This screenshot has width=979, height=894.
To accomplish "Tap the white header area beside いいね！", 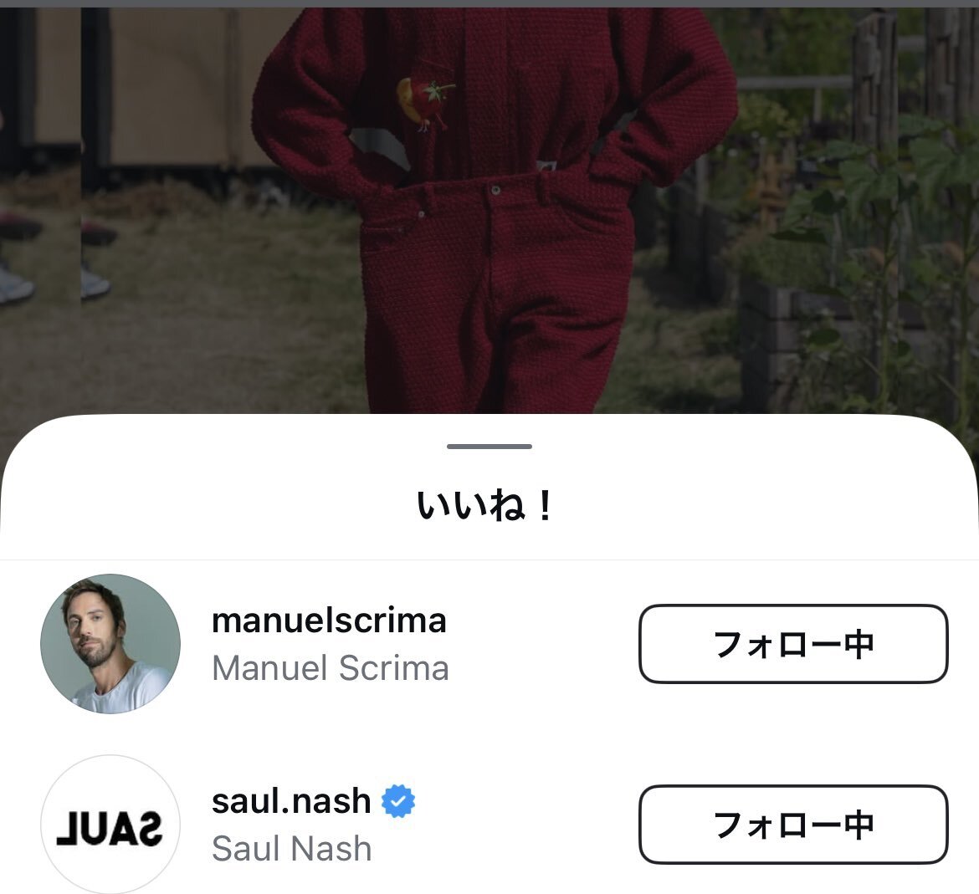I will (x=749, y=505).
